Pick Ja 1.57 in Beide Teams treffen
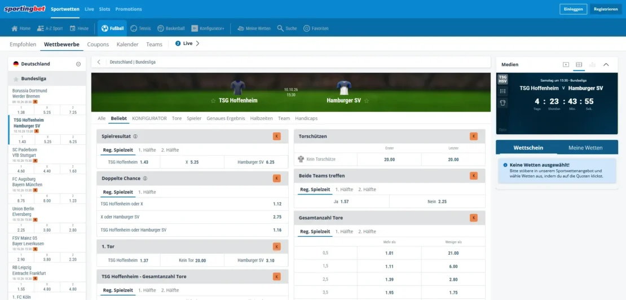 click(x=341, y=201)
